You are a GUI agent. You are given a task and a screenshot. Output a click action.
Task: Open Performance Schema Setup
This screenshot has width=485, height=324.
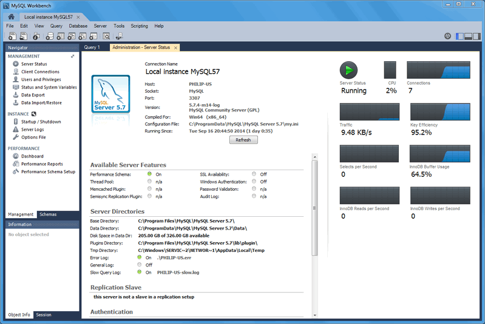pyautogui.click(x=48, y=171)
